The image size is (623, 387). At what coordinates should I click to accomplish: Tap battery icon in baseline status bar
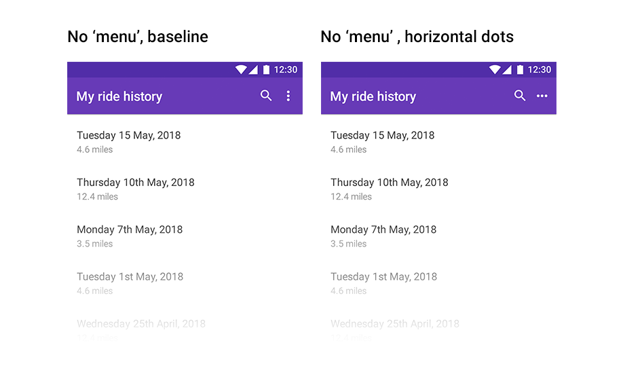point(266,70)
